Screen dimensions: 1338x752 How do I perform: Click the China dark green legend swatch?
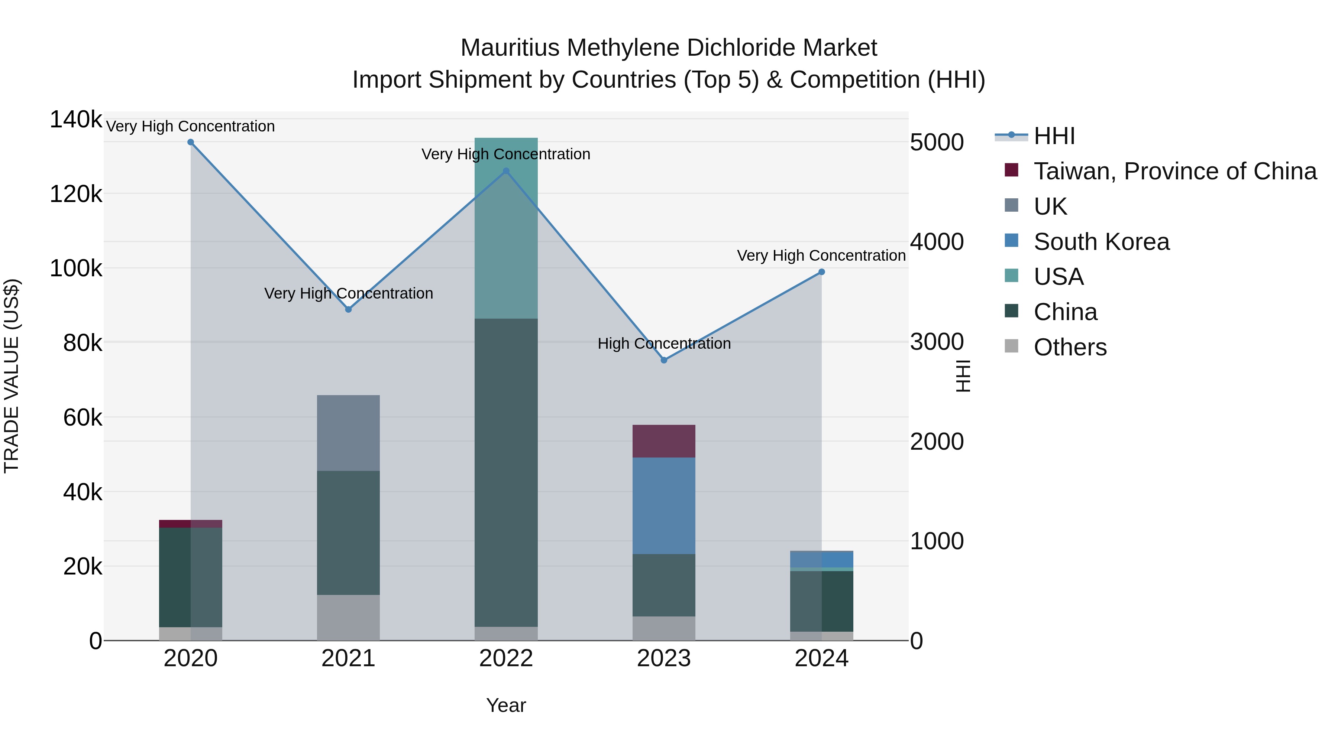(1011, 311)
